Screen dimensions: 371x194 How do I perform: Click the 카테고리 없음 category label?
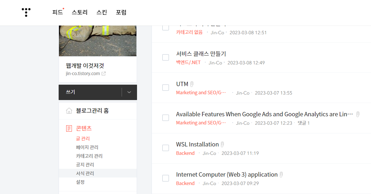coord(189,32)
